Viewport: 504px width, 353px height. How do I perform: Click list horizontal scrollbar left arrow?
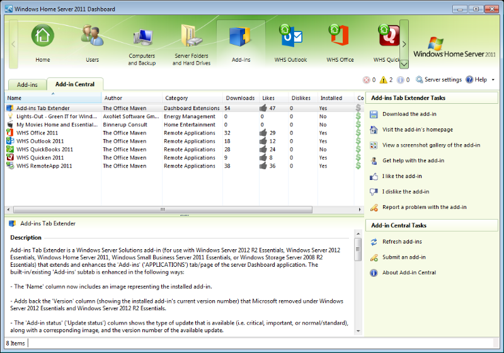8,210
